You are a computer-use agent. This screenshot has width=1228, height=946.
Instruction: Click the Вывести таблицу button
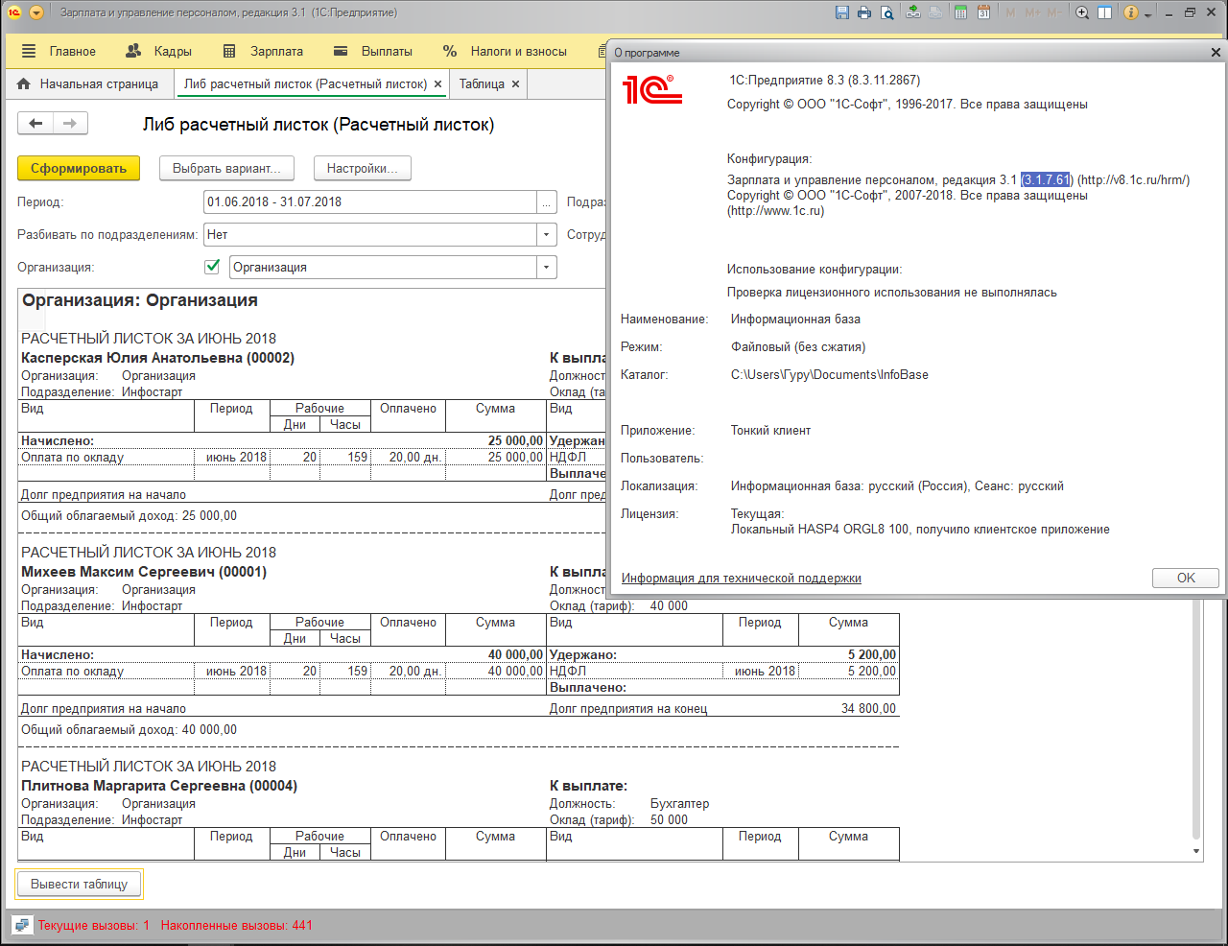click(79, 884)
